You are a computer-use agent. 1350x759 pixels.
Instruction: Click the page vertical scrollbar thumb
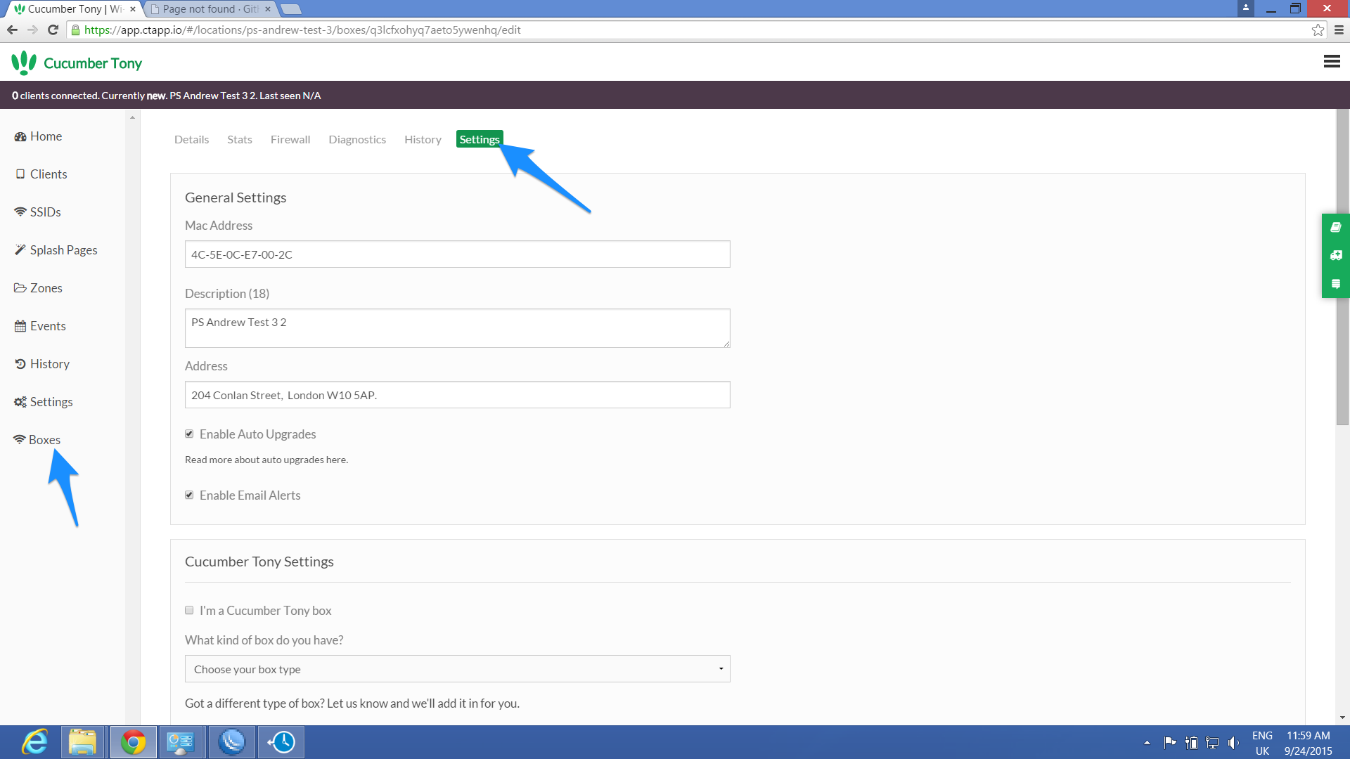pos(1342,267)
